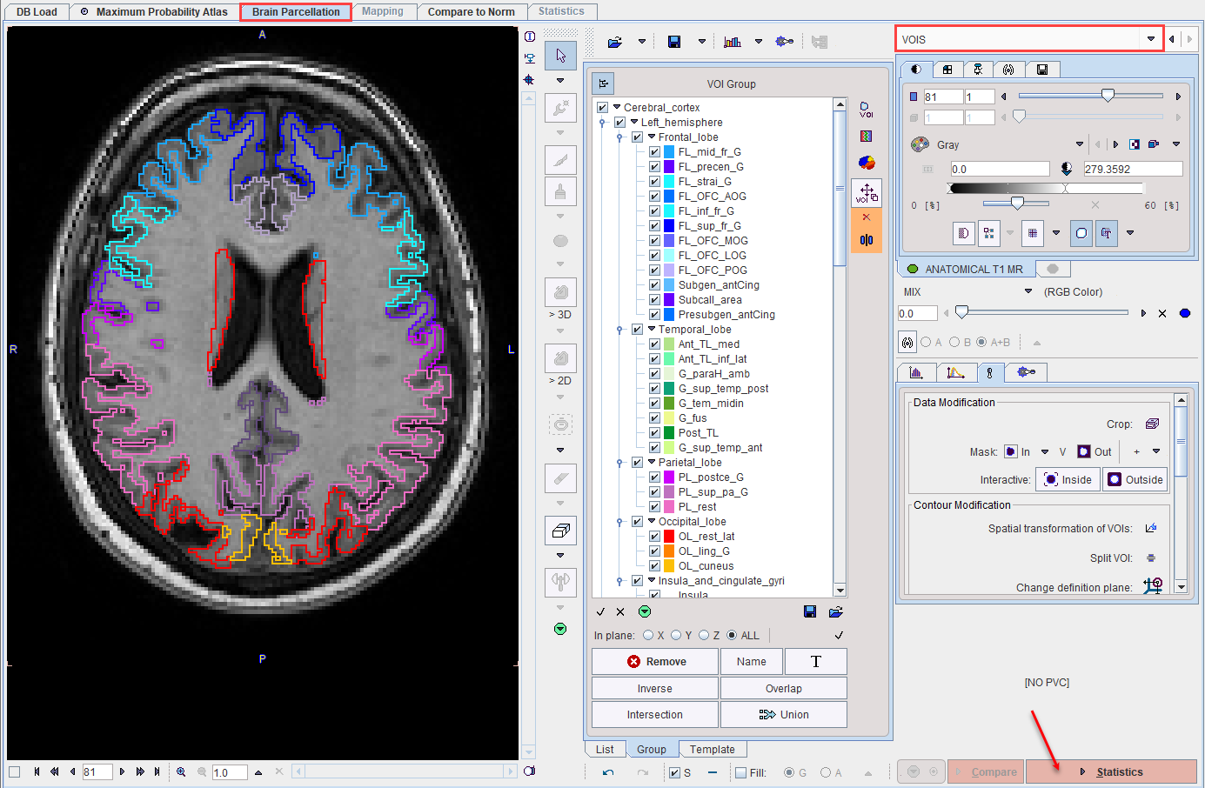1205x788 pixels.
Task: Collapse the Occipital_lobe tree node
Action: click(652, 521)
